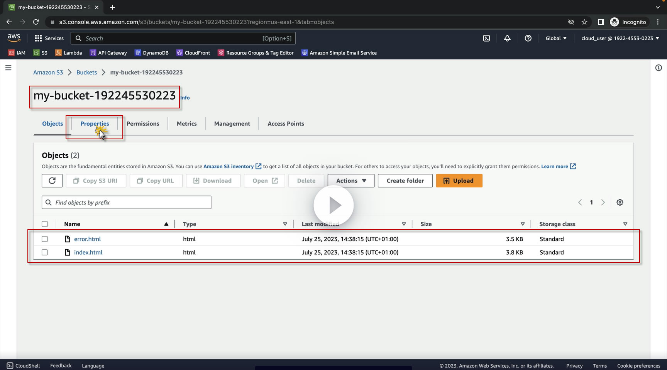Open the Lambda bookmark shortcut
This screenshot has height=370, width=667.
click(69, 53)
